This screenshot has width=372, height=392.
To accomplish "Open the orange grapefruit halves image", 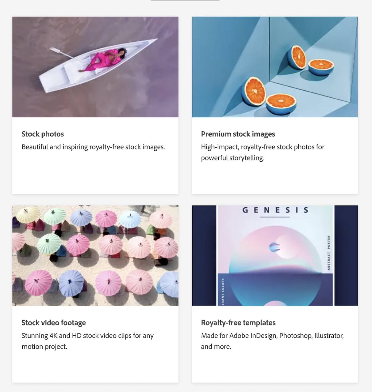I will pyautogui.click(x=275, y=67).
